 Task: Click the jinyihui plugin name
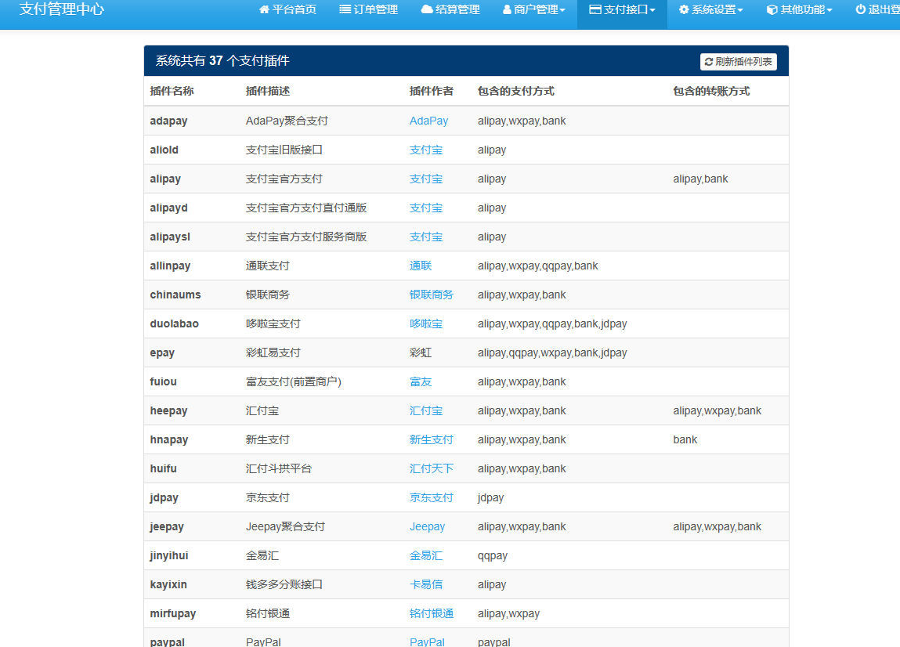(x=169, y=555)
